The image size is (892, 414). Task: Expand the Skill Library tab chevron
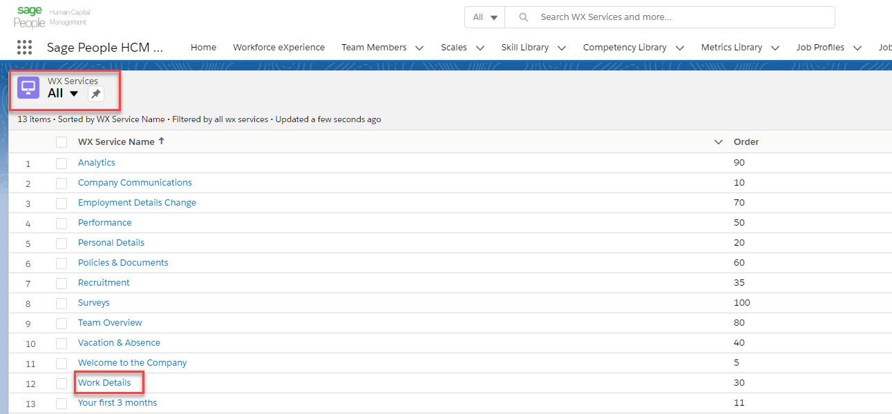point(562,48)
